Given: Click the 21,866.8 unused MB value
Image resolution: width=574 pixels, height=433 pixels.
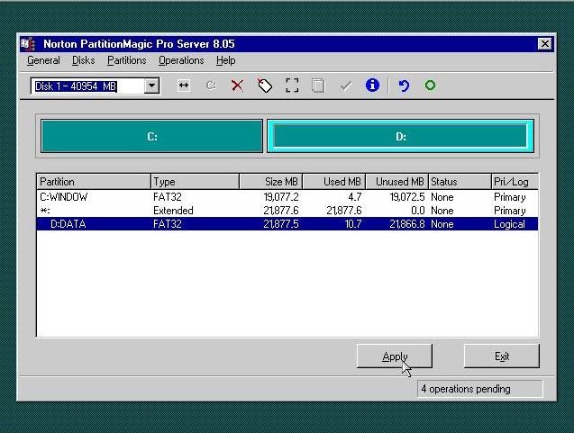Looking at the screenshot, I should [x=407, y=224].
